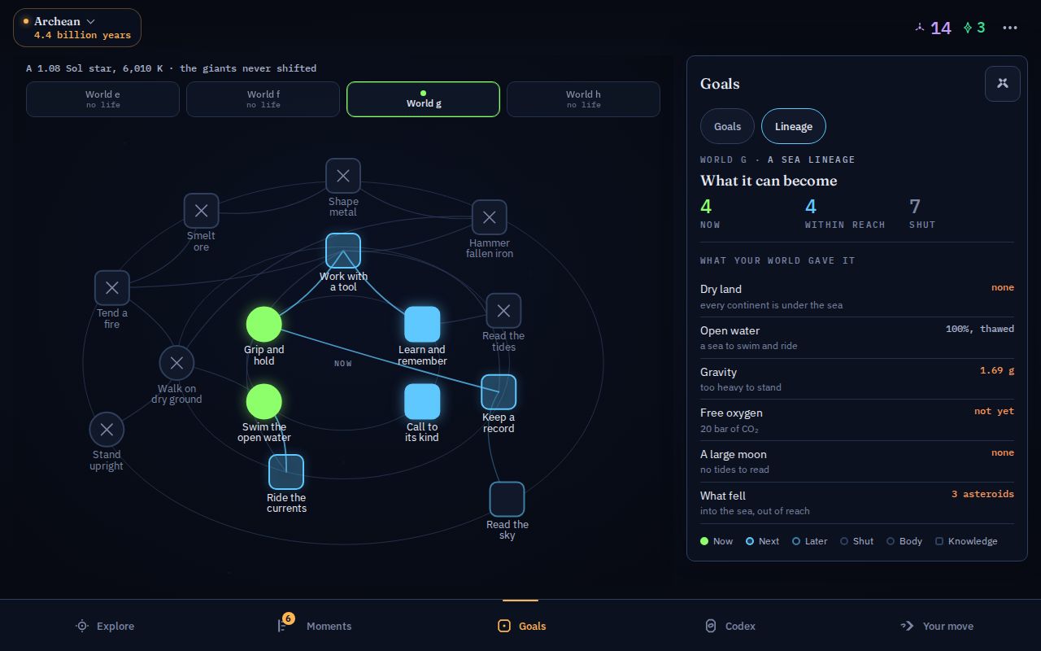This screenshot has height=651, width=1041.
Task: Click the What fell row
Action: tap(857, 503)
